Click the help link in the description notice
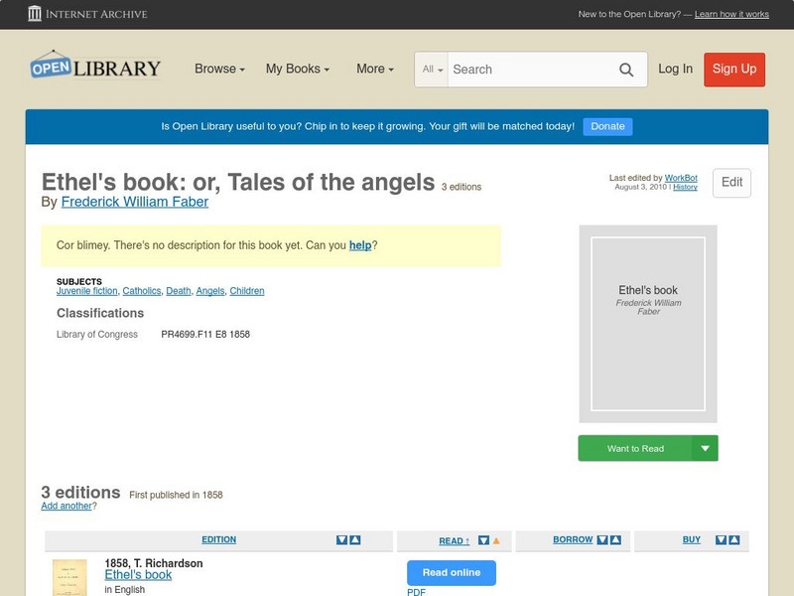 [x=361, y=244]
